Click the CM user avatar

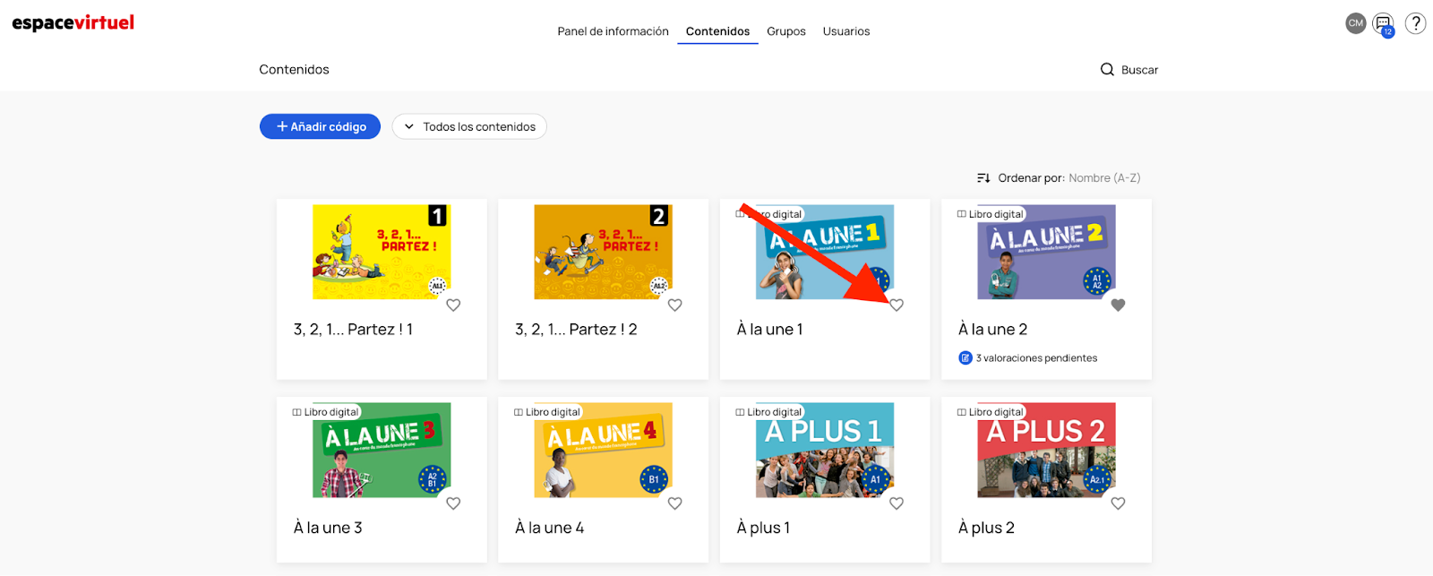click(x=1356, y=23)
